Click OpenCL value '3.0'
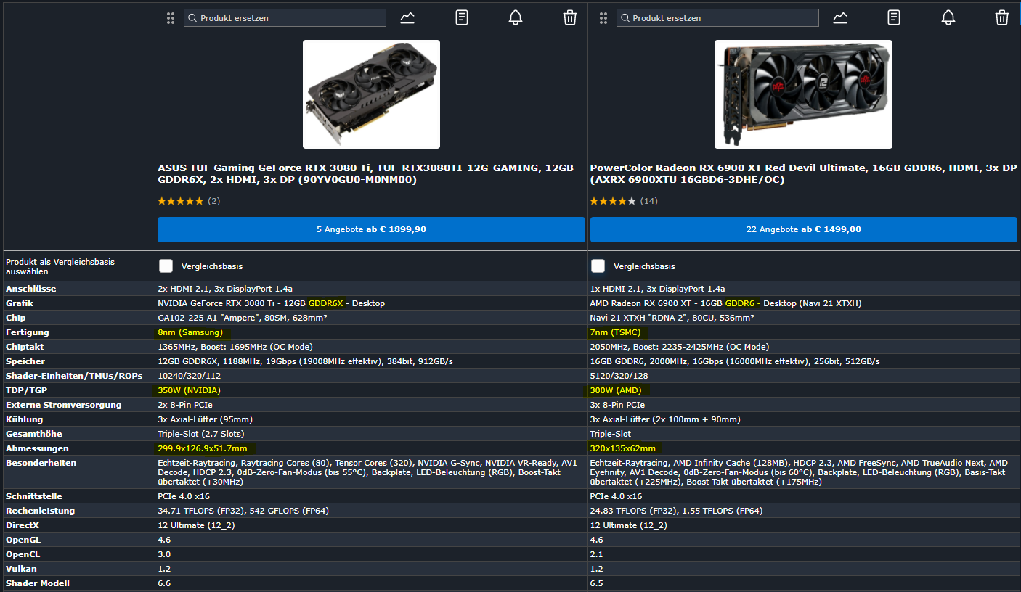 point(164,554)
